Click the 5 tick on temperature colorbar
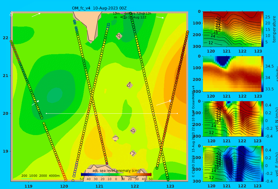Image resolution: width=278 pixels, height=189 pixels. (267, 42)
